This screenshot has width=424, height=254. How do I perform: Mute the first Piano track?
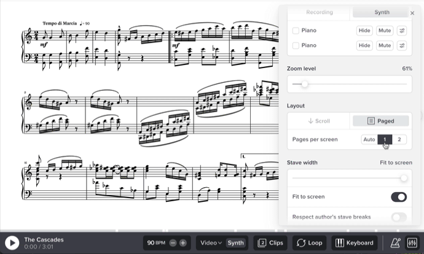coord(385,31)
